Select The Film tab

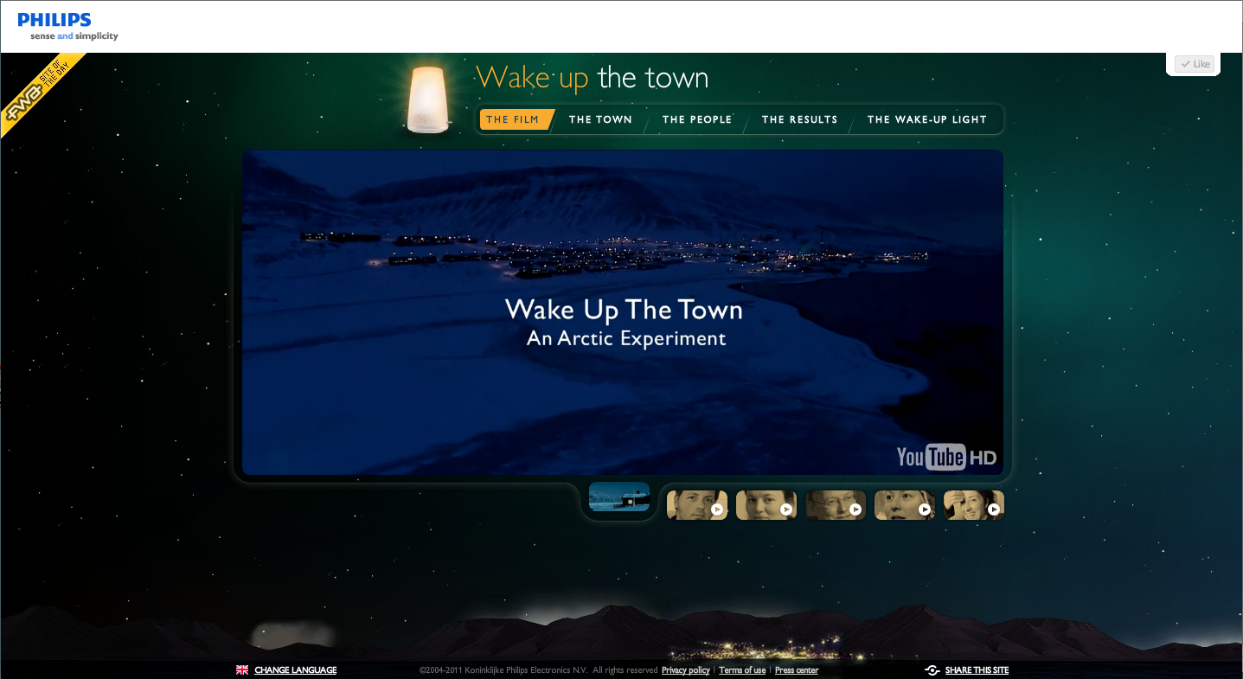click(x=516, y=119)
